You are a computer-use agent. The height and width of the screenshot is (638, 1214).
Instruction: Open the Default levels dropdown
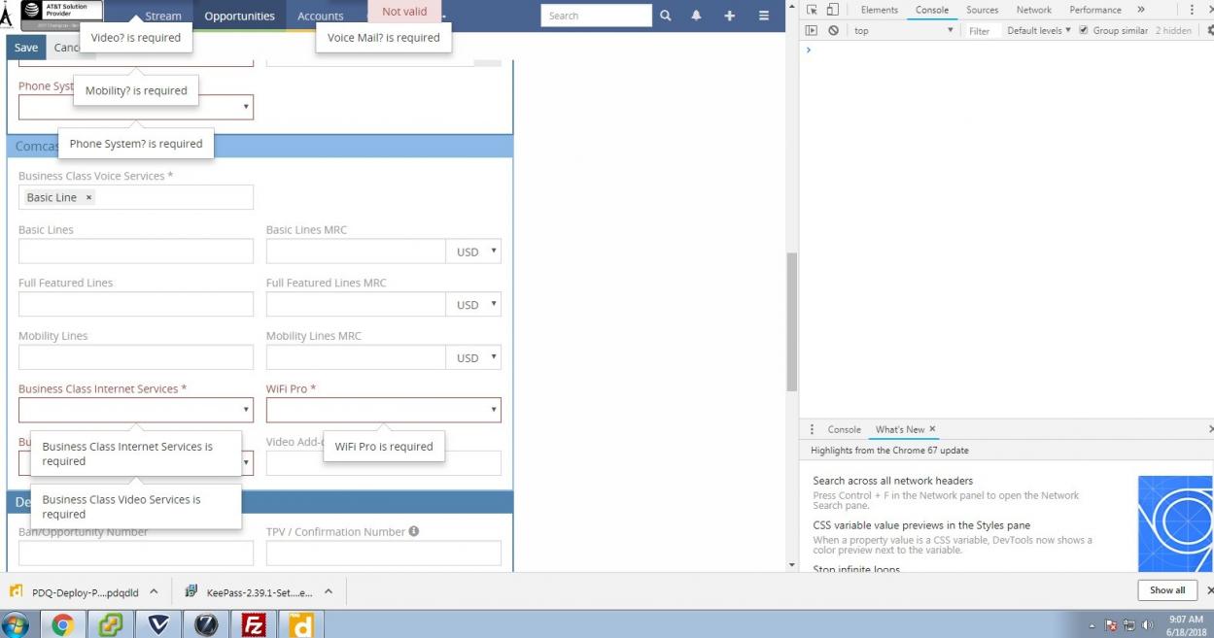coord(1038,31)
